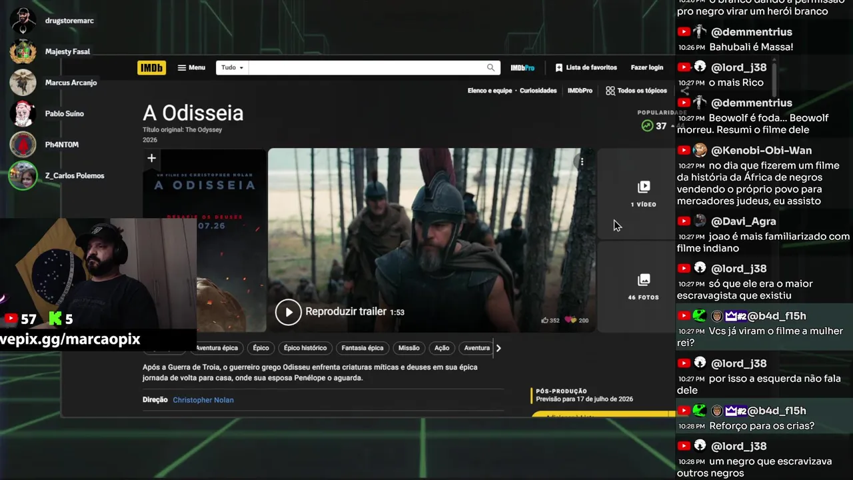This screenshot has width=853, height=480.
Task: Click the #2 crown badge in 'Vcs já viram' message
Action: pos(736,316)
